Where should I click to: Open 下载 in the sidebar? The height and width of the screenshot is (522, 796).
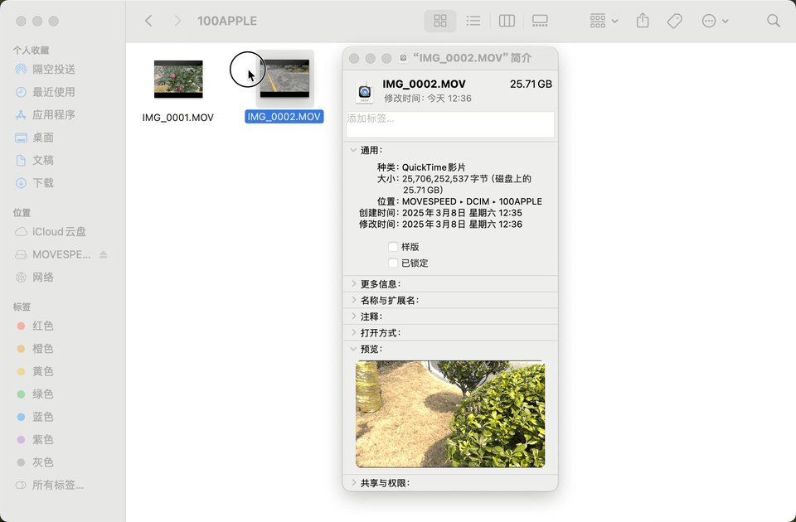click(x=43, y=183)
